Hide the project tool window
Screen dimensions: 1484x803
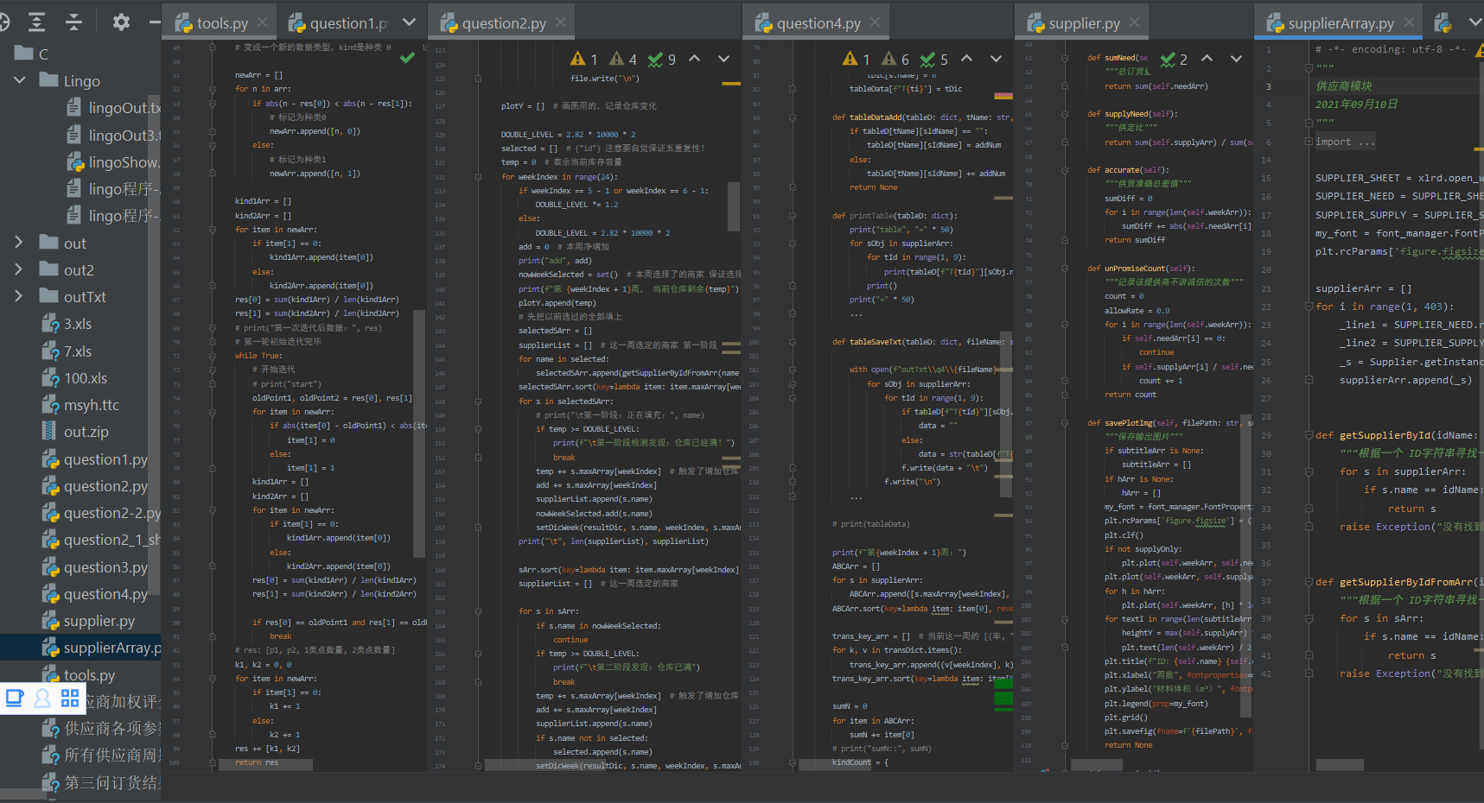[155, 22]
